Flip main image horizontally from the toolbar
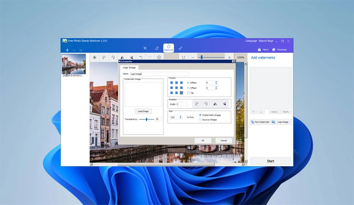 coord(122,57)
